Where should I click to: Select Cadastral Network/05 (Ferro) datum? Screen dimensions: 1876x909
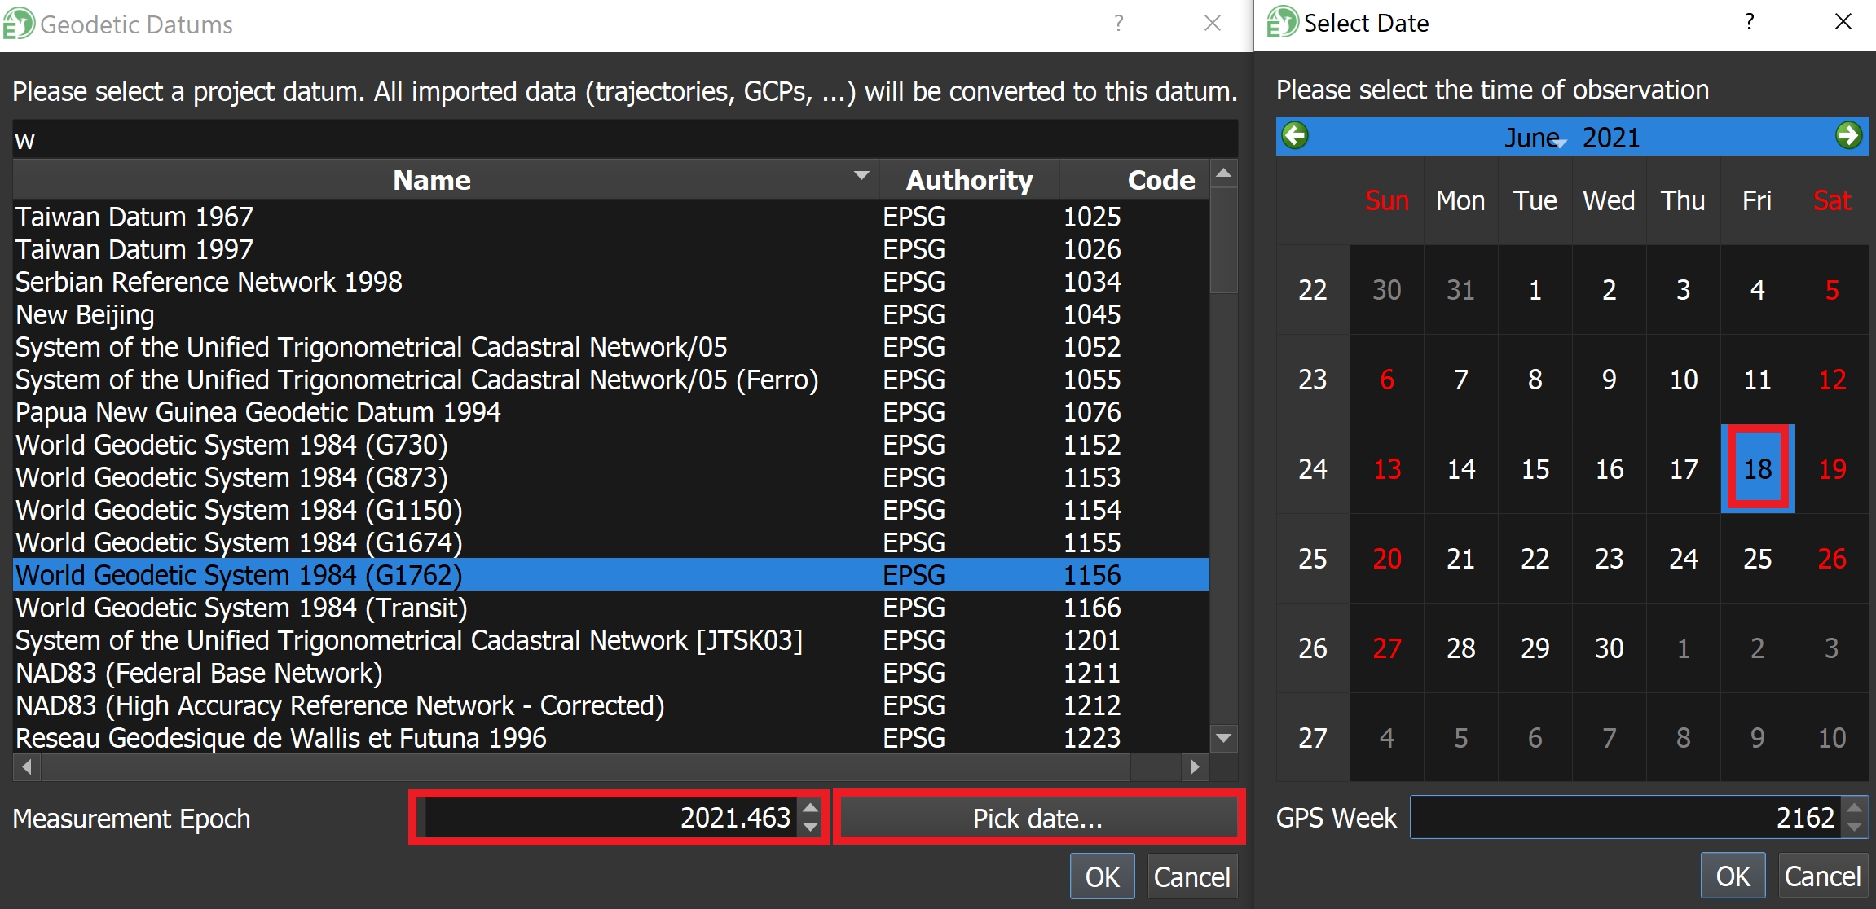(610, 380)
